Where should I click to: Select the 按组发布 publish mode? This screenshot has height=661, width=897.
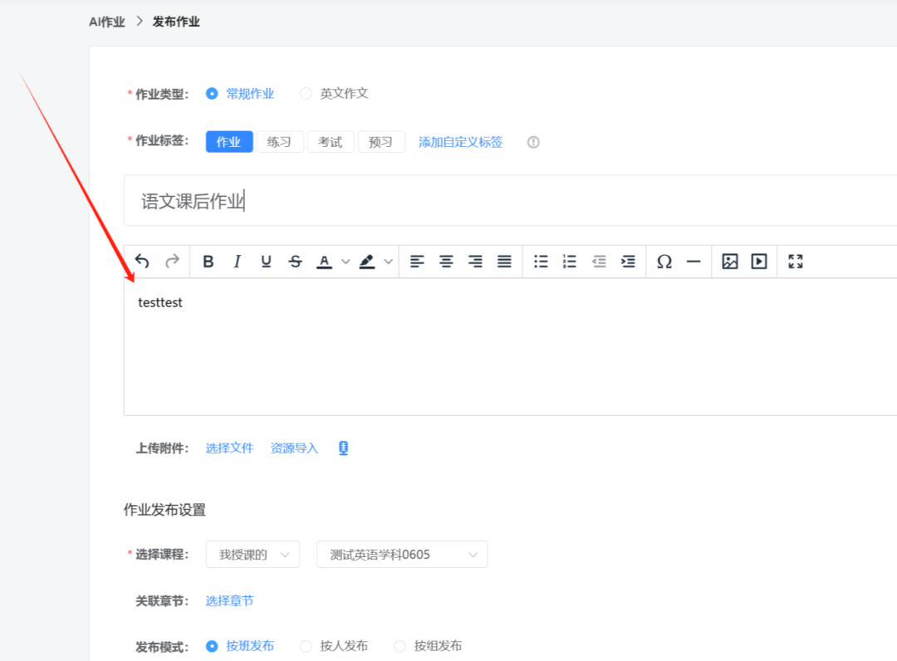(399, 646)
